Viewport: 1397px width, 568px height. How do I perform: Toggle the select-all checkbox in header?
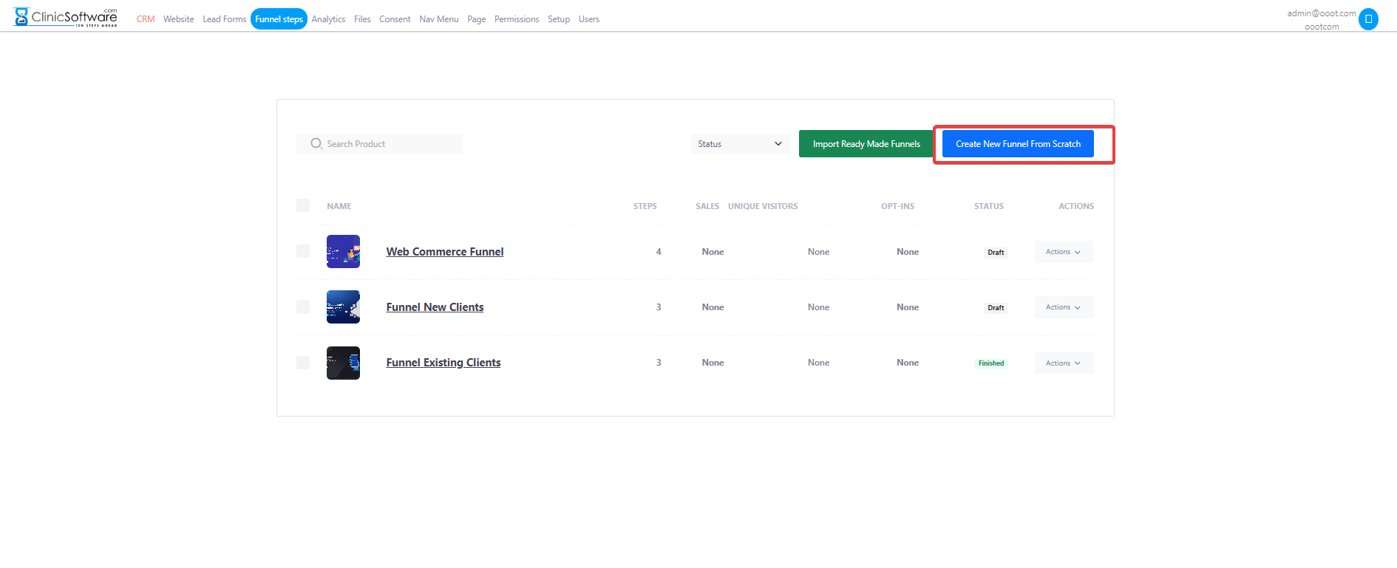coord(303,205)
